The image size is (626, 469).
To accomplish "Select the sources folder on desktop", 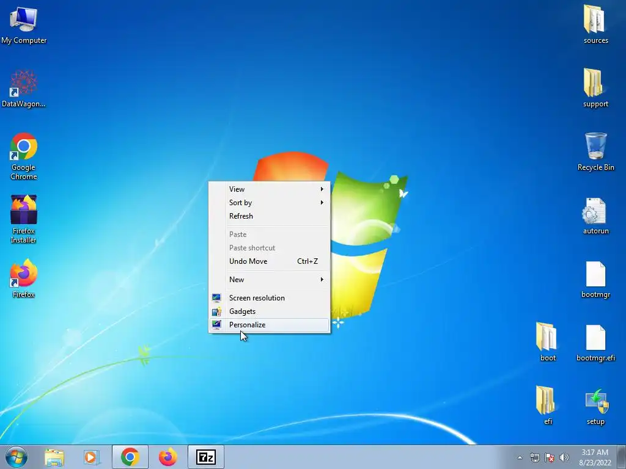I will coord(595,24).
